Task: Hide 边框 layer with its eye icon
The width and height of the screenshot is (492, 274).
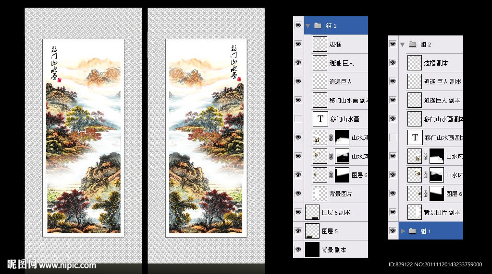Action: coord(298,44)
